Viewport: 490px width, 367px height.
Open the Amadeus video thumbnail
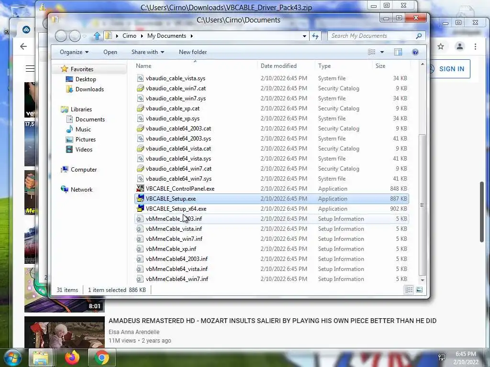pos(65,332)
